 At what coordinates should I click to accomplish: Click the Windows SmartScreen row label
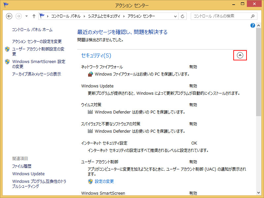103,193
